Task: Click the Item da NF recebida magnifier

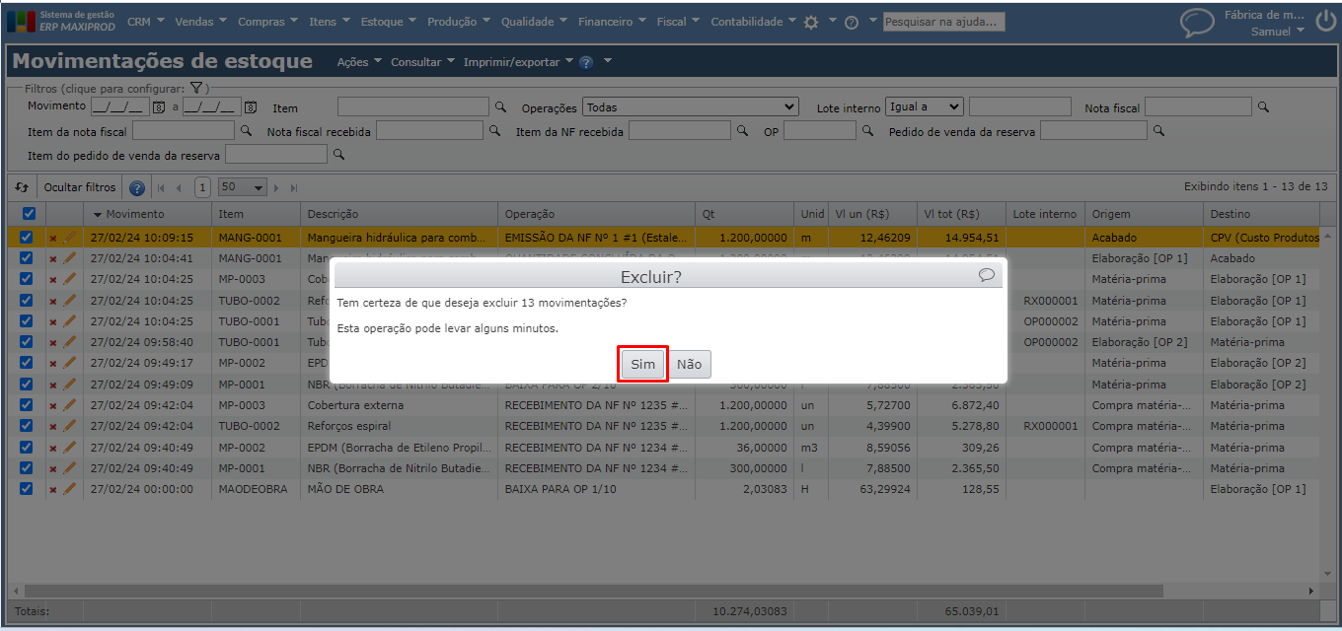Action: tap(742, 130)
